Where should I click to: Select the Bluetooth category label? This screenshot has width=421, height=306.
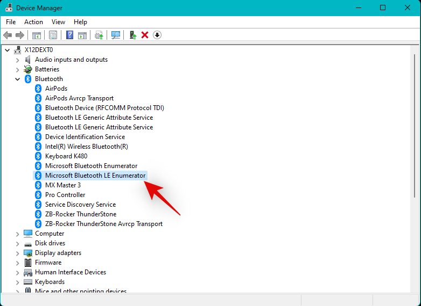49,79
